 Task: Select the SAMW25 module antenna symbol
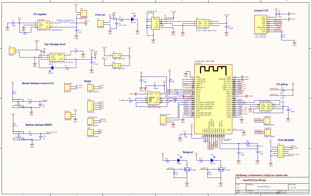pos(213,70)
